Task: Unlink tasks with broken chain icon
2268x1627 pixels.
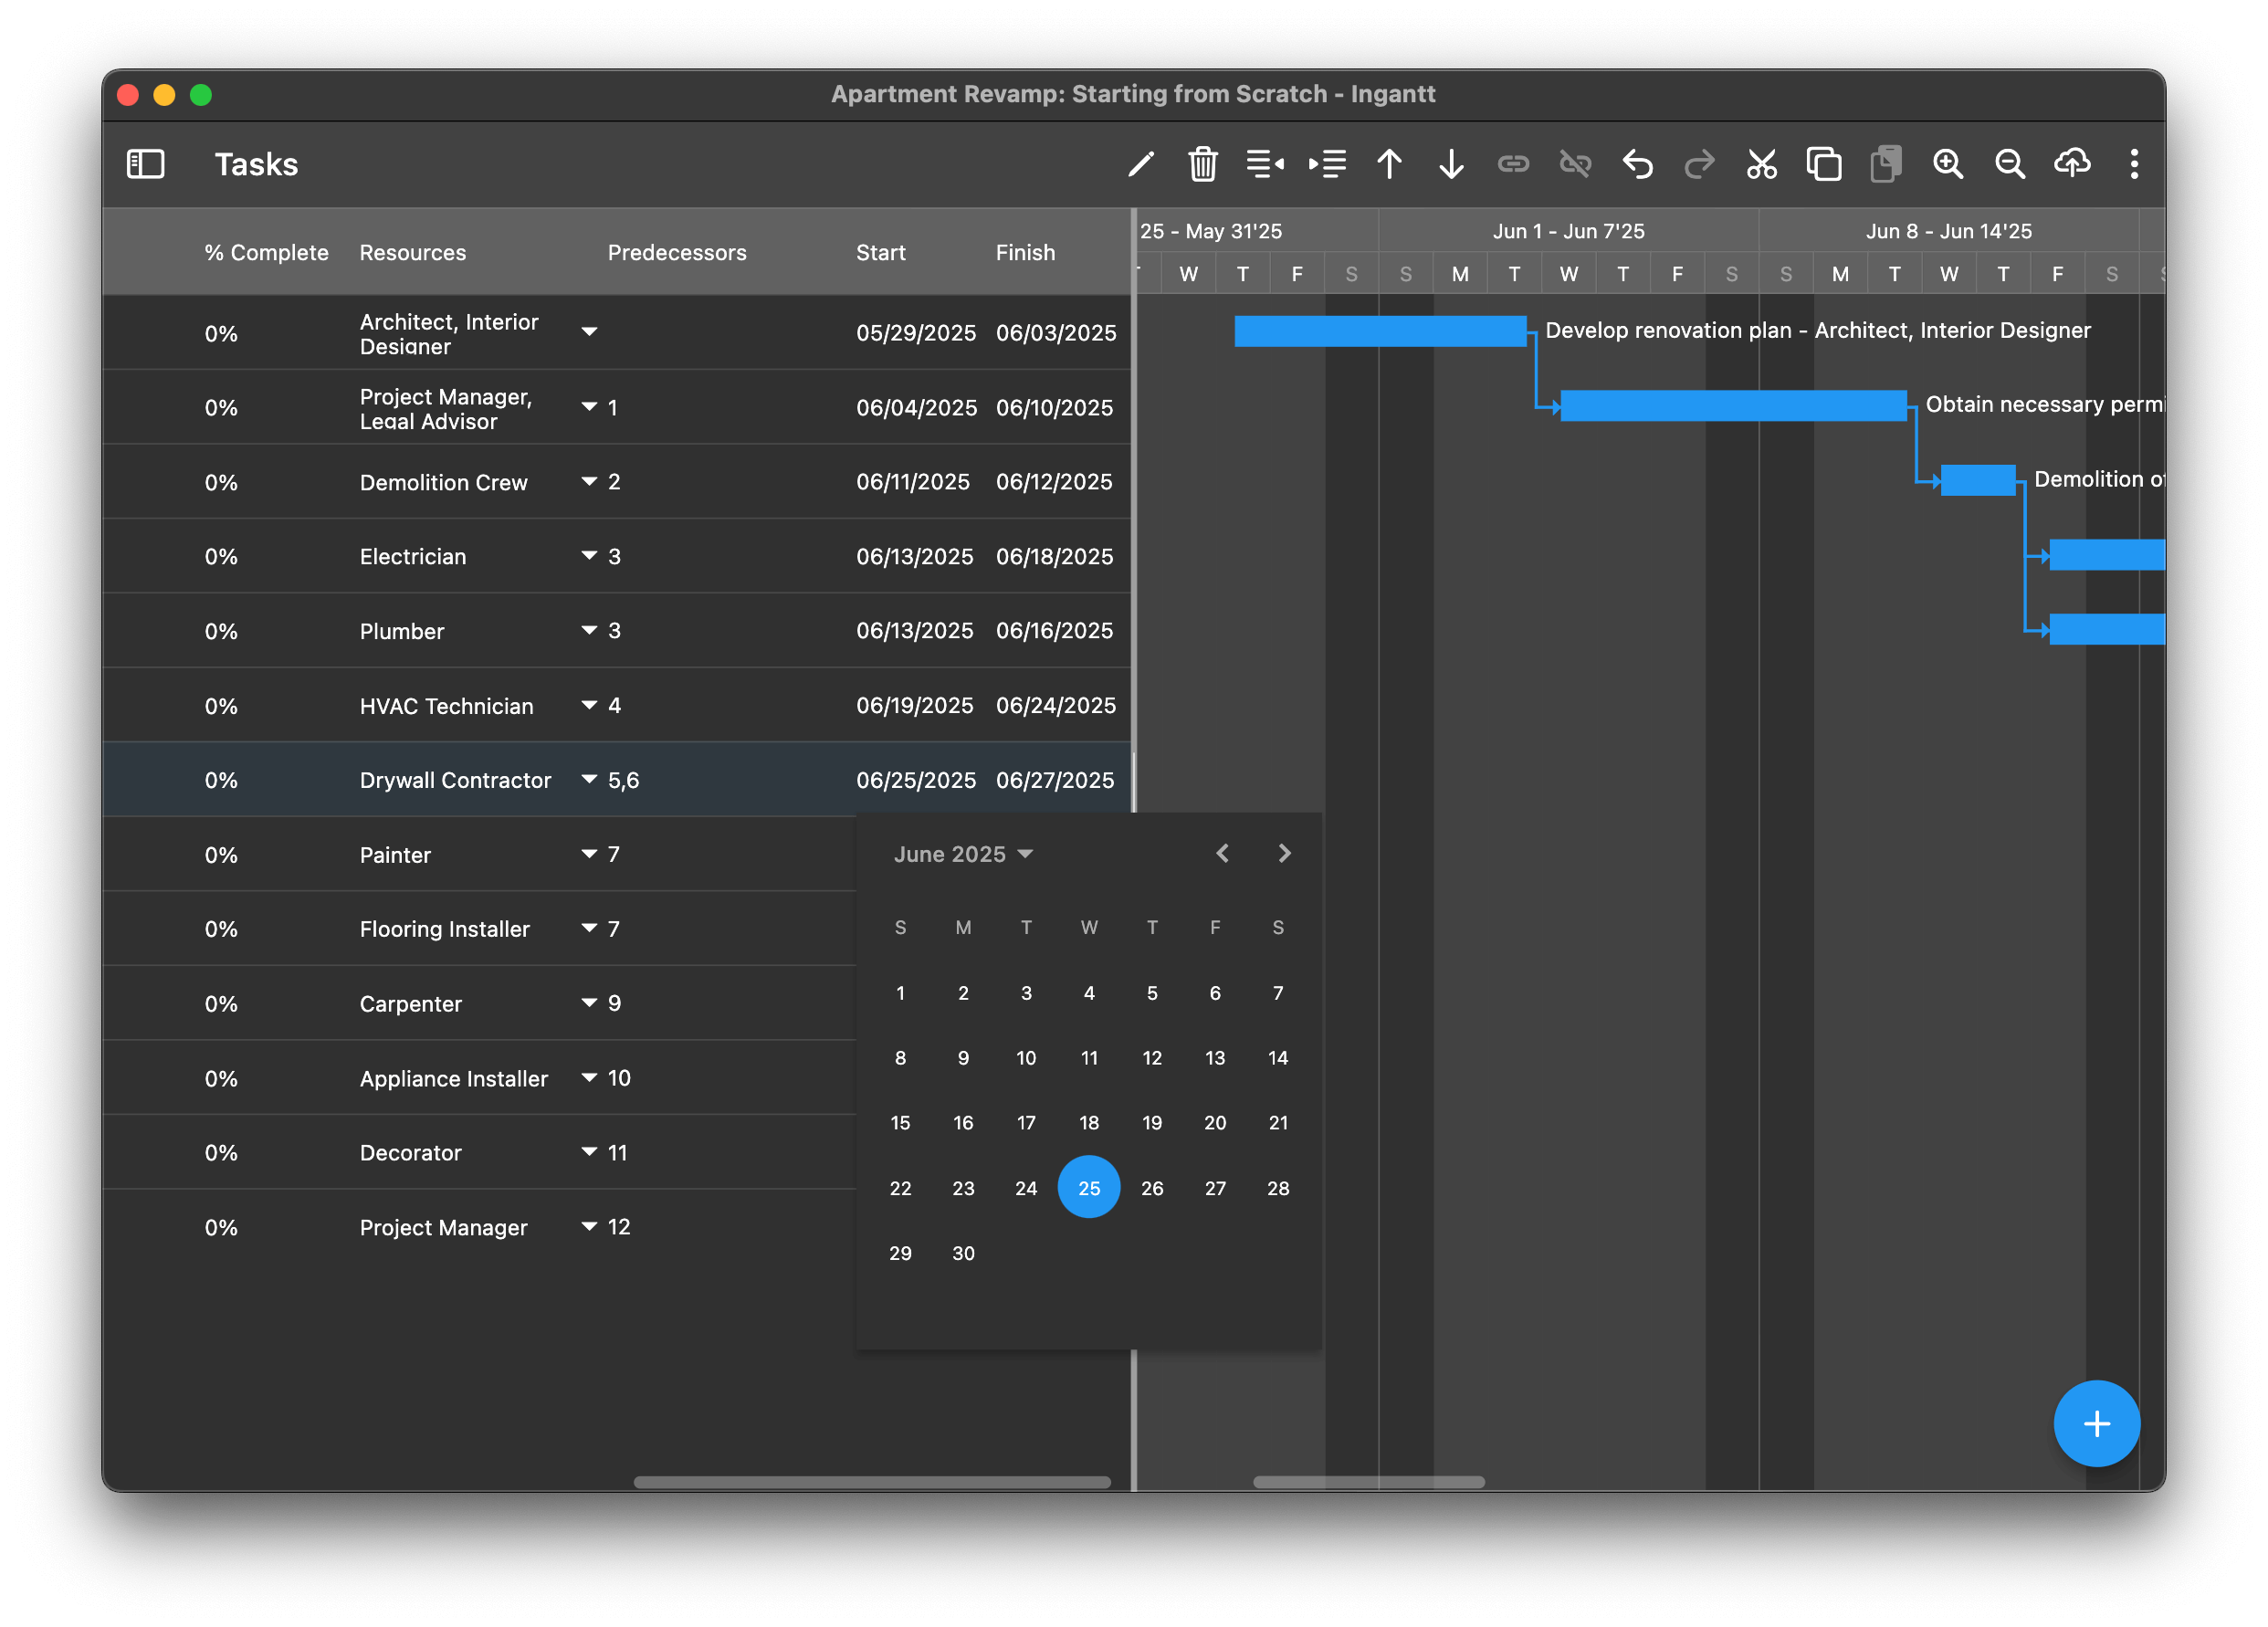Action: (1576, 164)
